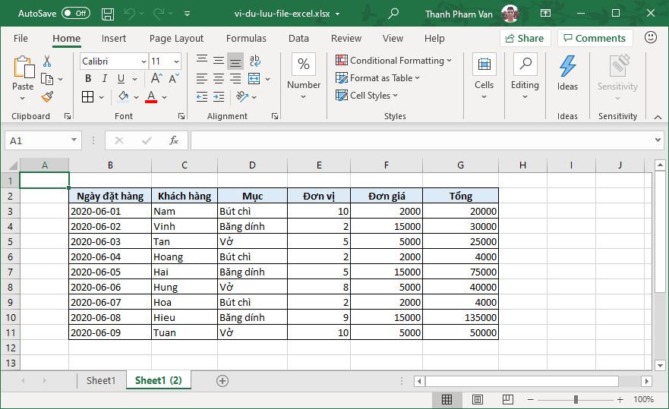
Task: Open the Search magnifier in title bar
Action: coord(393,14)
